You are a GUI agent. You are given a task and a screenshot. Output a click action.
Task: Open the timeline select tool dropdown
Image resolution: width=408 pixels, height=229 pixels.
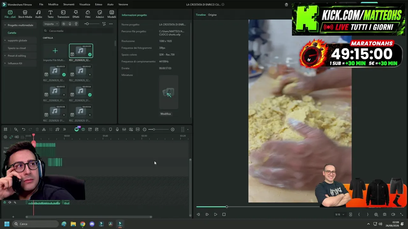[16, 129]
